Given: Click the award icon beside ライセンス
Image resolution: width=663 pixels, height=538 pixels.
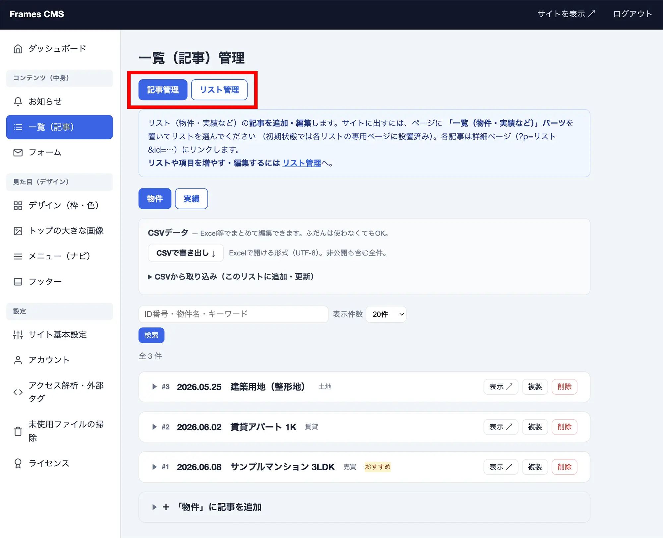Looking at the screenshot, I should click(18, 463).
